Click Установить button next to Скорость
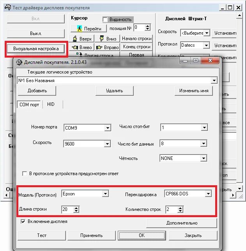This screenshot has width=246, height=251. coord(225,33)
